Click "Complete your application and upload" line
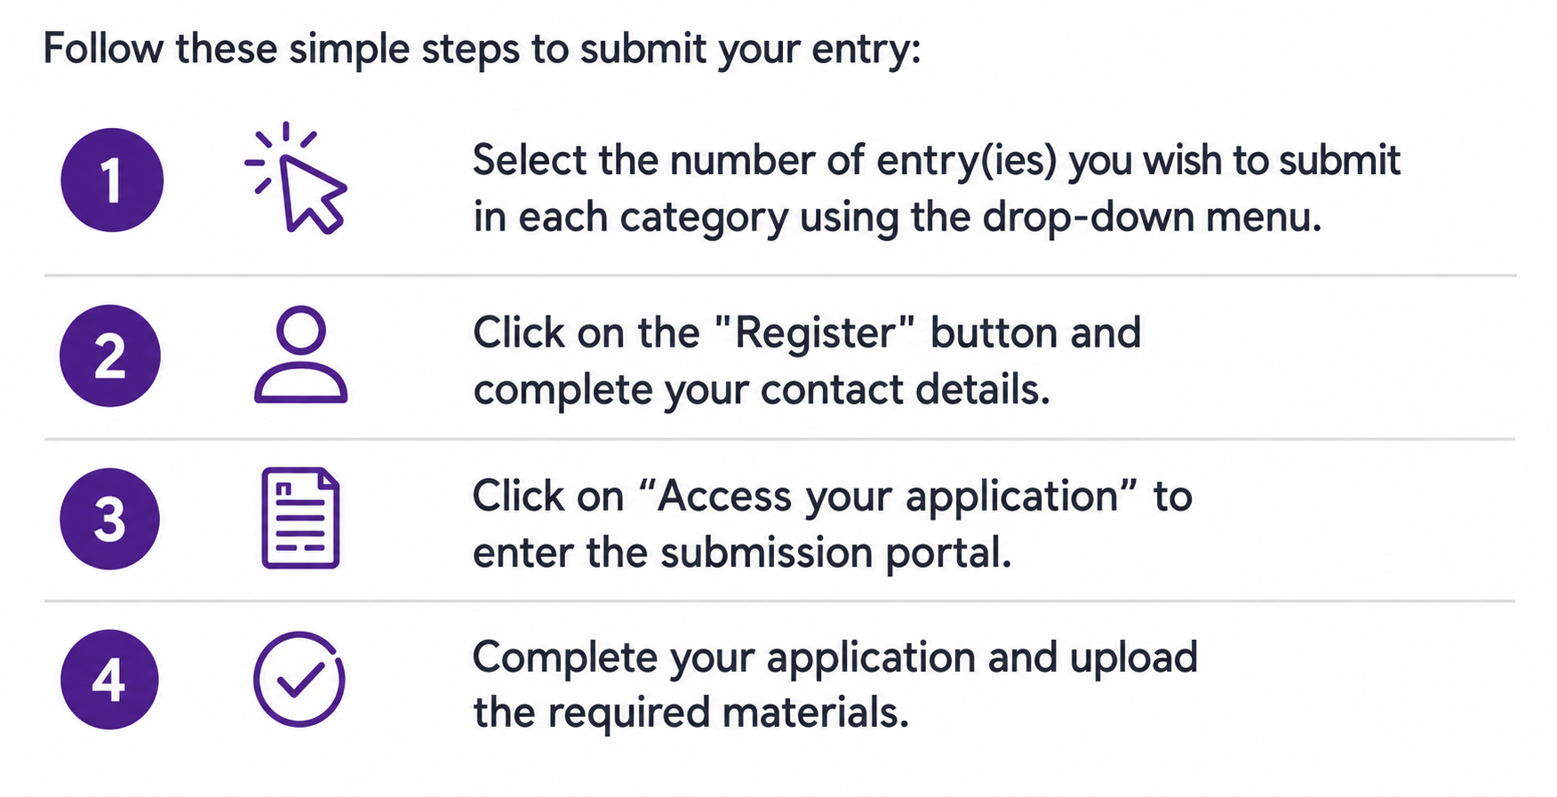The width and height of the screenshot is (1557, 797). (835, 658)
